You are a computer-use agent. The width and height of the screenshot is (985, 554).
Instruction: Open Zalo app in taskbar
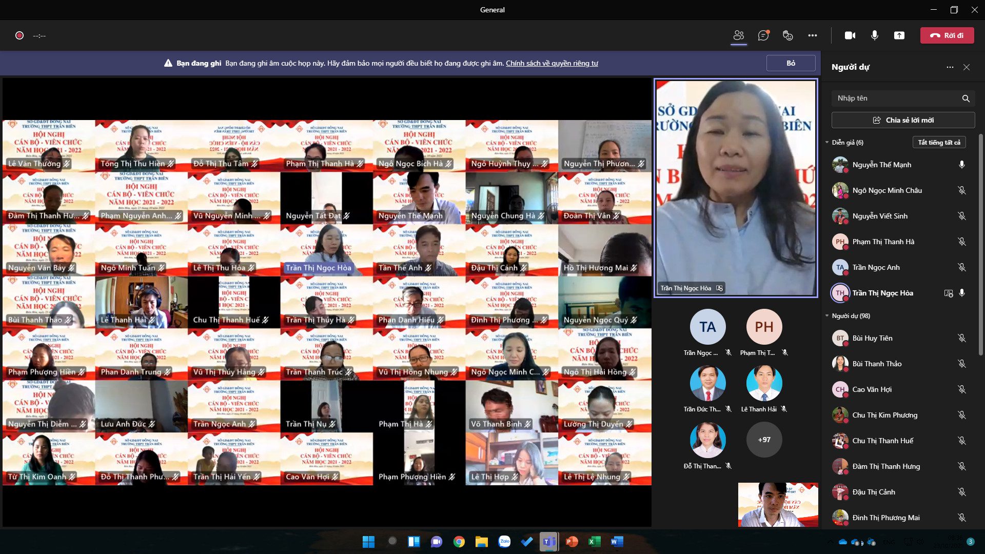click(504, 542)
